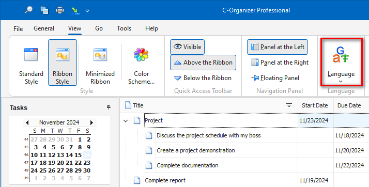Select November 1 in the calendar
This screenshot has width=369, height=187.
(80, 139)
